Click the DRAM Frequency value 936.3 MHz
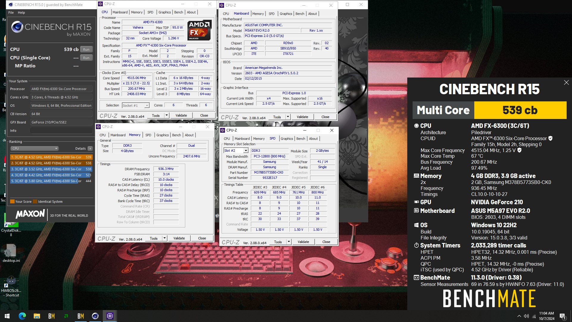Viewport: 572px width, 322px height. (166, 169)
